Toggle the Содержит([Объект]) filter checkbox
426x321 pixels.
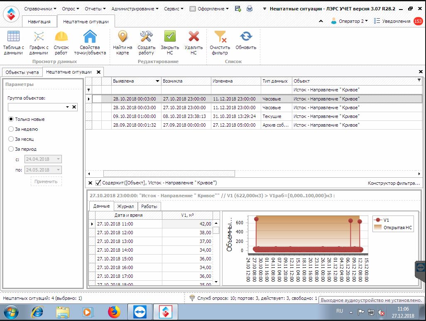pyautogui.click(x=98, y=183)
